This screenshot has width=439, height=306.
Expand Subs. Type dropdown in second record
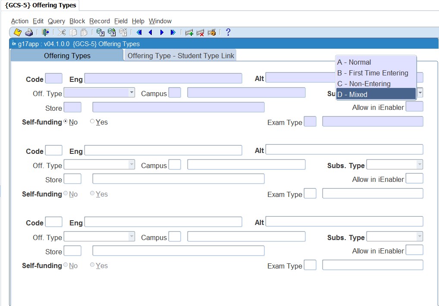pyautogui.click(x=419, y=165)
